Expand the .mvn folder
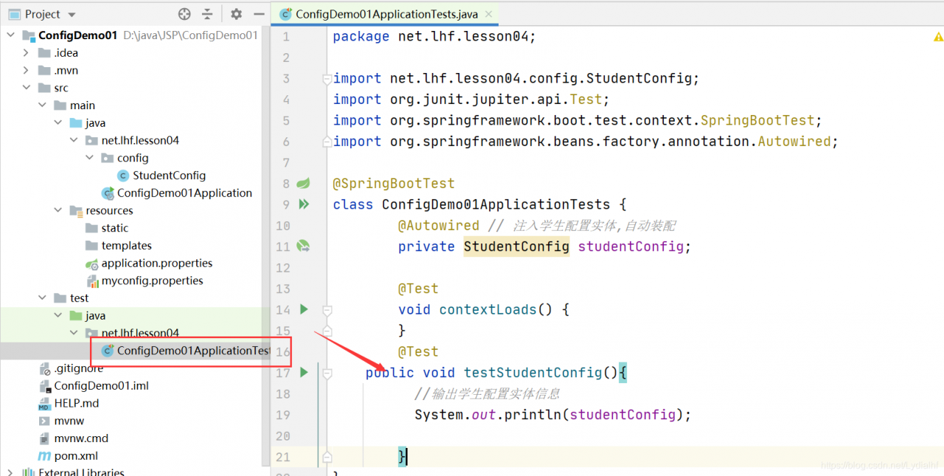The height and width of the screenshot is (476, 944). [x=27, y=70]
